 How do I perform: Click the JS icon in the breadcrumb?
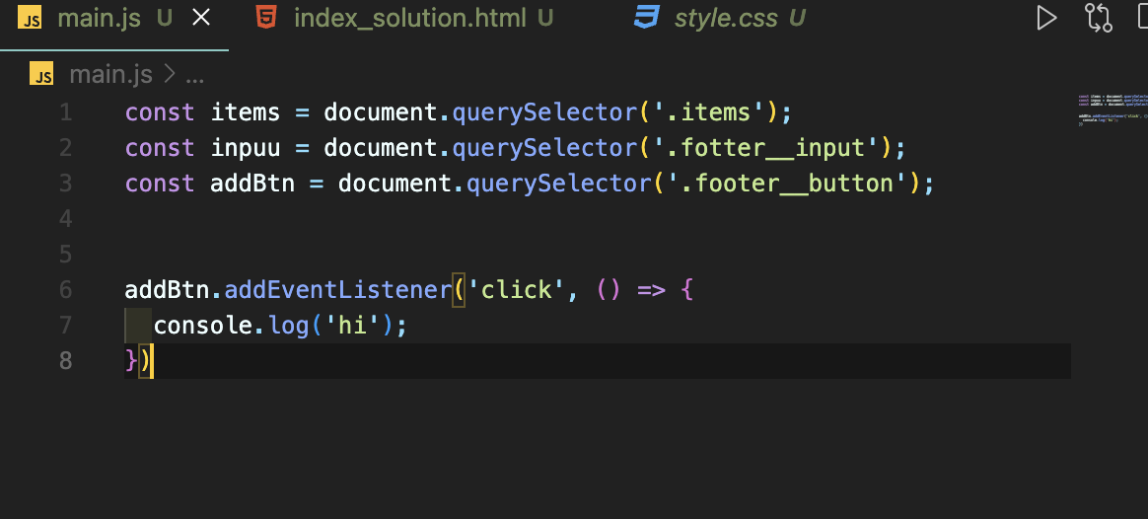click(x=41, y=74)
